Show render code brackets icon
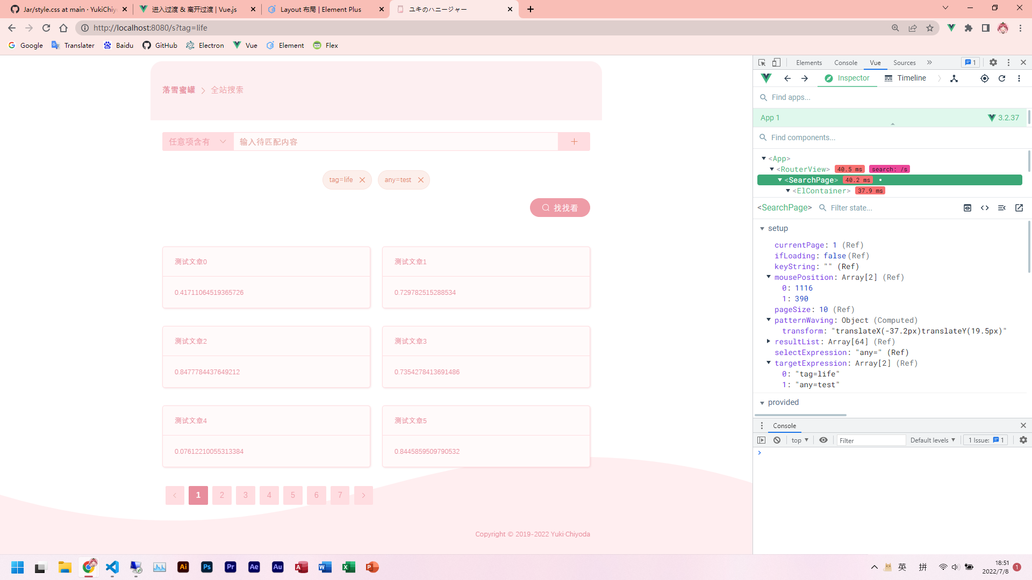The height and width of the screenshot is (580, 1032). click(x=985, y=208)
